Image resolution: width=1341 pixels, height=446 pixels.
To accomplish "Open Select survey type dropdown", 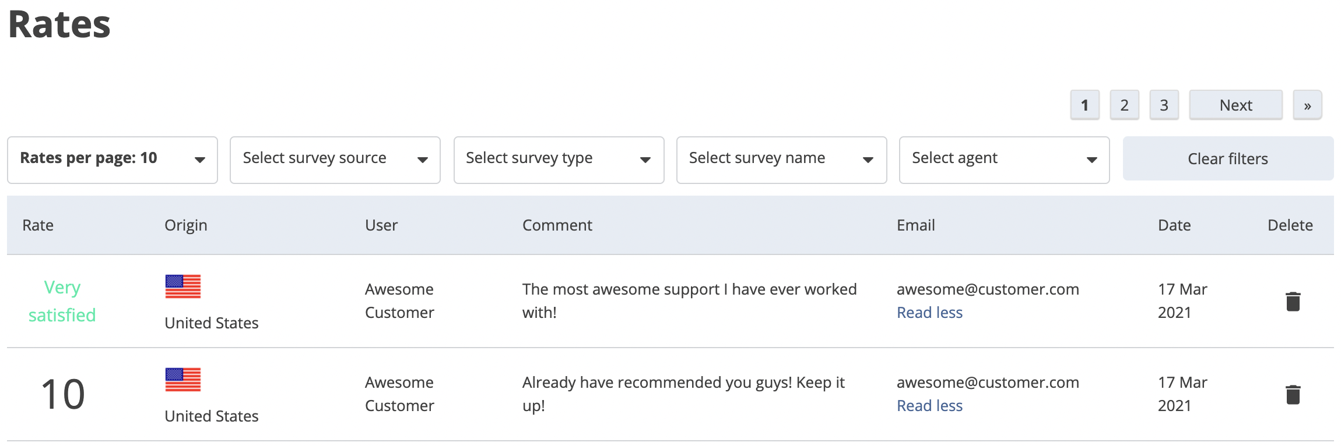I will click(559, 160).
